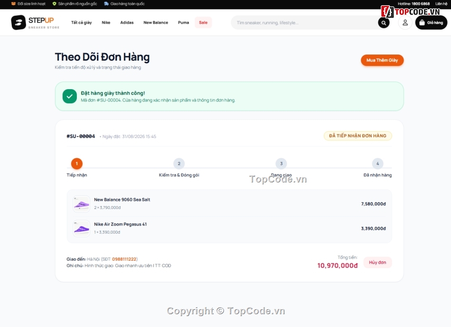Click total amount 10,970,000đ

click(338, 265)
